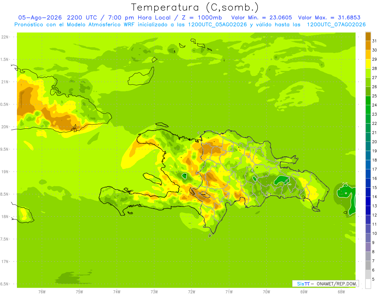The width and height of the screenshot is (383, 296).
Task: Click the '17N' latitude axis label
Action: click(5, 262)
